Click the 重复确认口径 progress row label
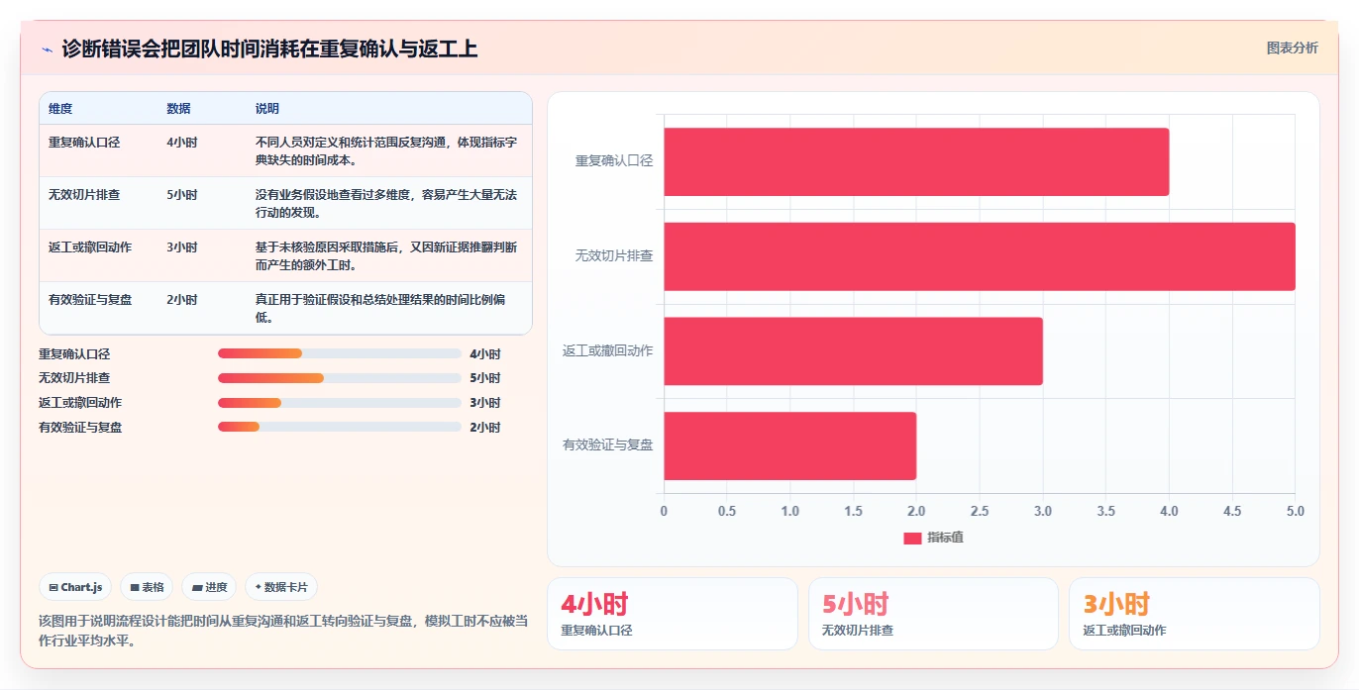This screenshot has height=690, width=1359. click(74, 354)
